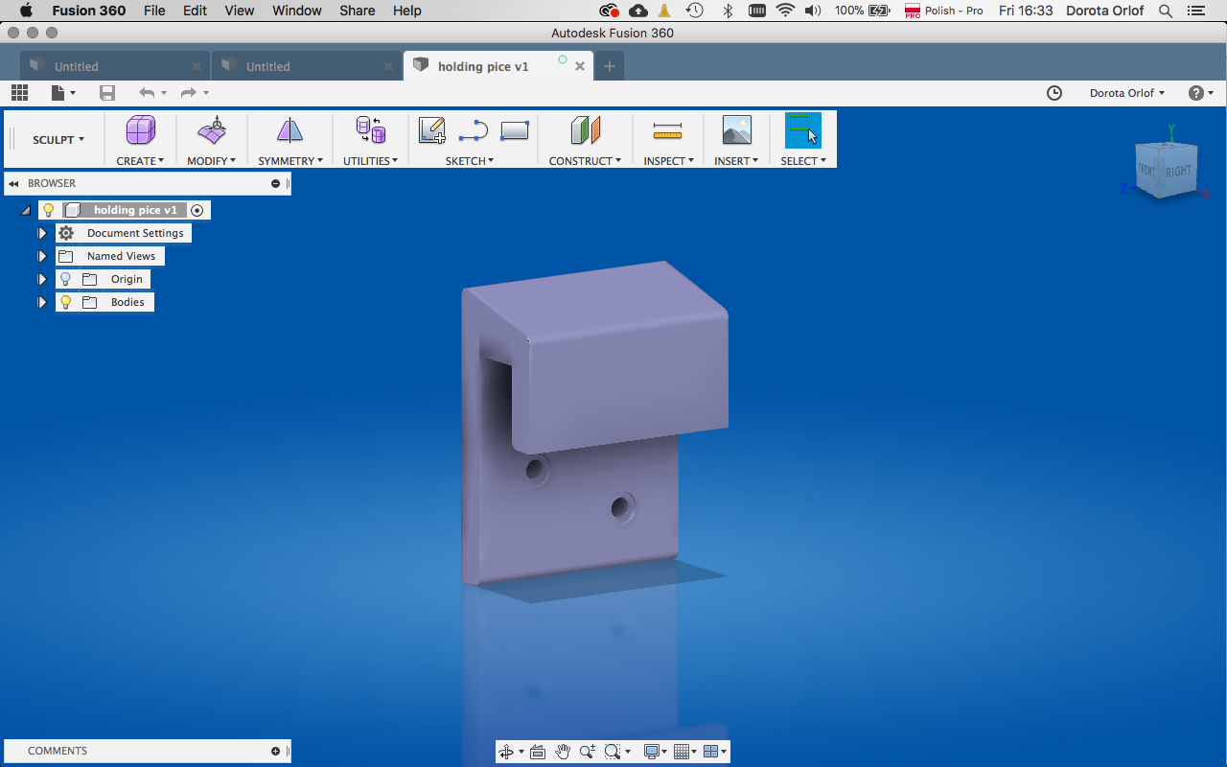Screen dimensions: 1227x767
Task: Open the Data Panel grid icon
Action: tap(19, 93)
